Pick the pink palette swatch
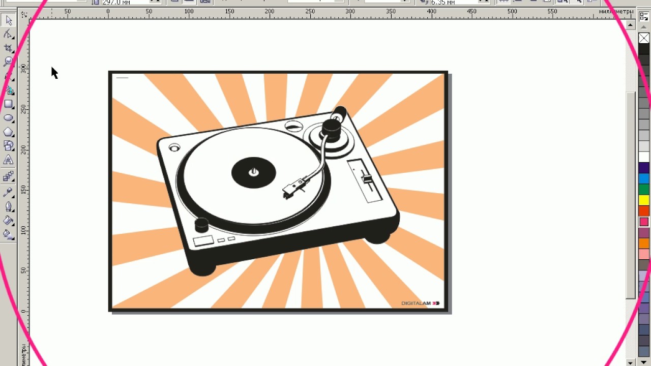The image size is (651, 366). click(x=644, y=222)
